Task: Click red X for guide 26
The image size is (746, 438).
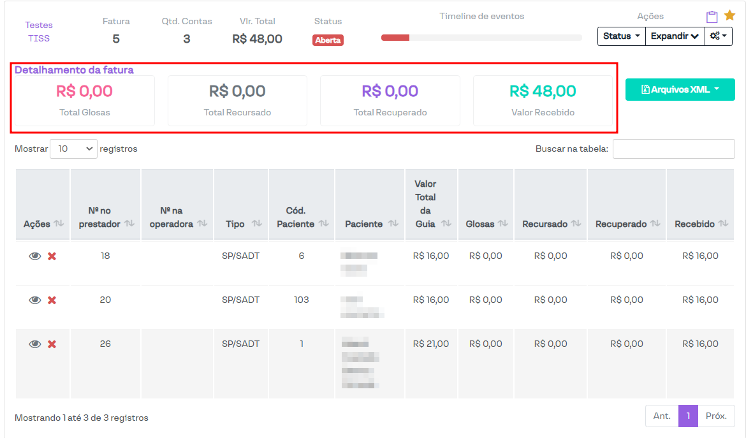Action: pyautogui.click(x=52, y=344)
